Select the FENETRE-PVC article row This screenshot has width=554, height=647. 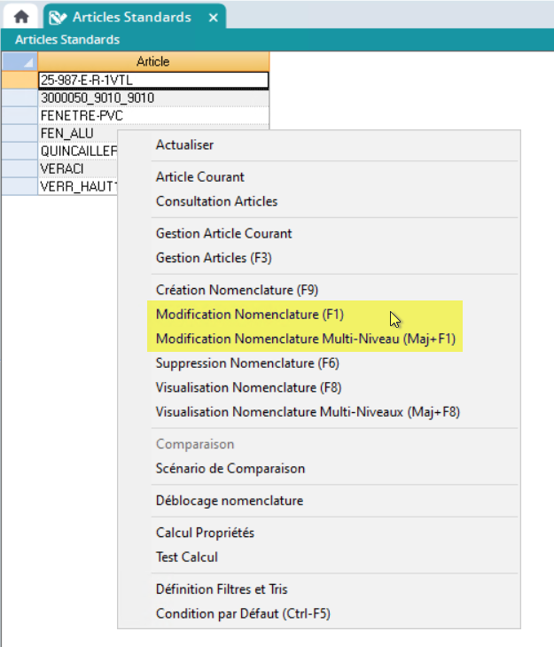[x=152, y=116]
